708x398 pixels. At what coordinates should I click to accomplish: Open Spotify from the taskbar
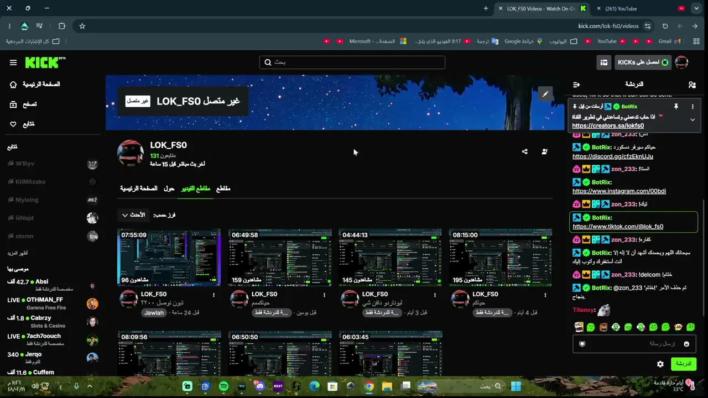click(x=223, y=386)
